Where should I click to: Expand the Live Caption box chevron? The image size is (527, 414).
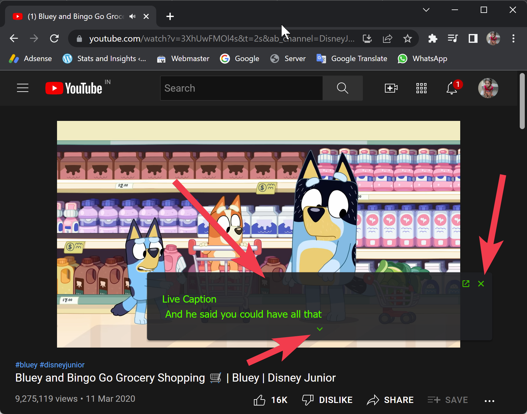click(320, 329)
